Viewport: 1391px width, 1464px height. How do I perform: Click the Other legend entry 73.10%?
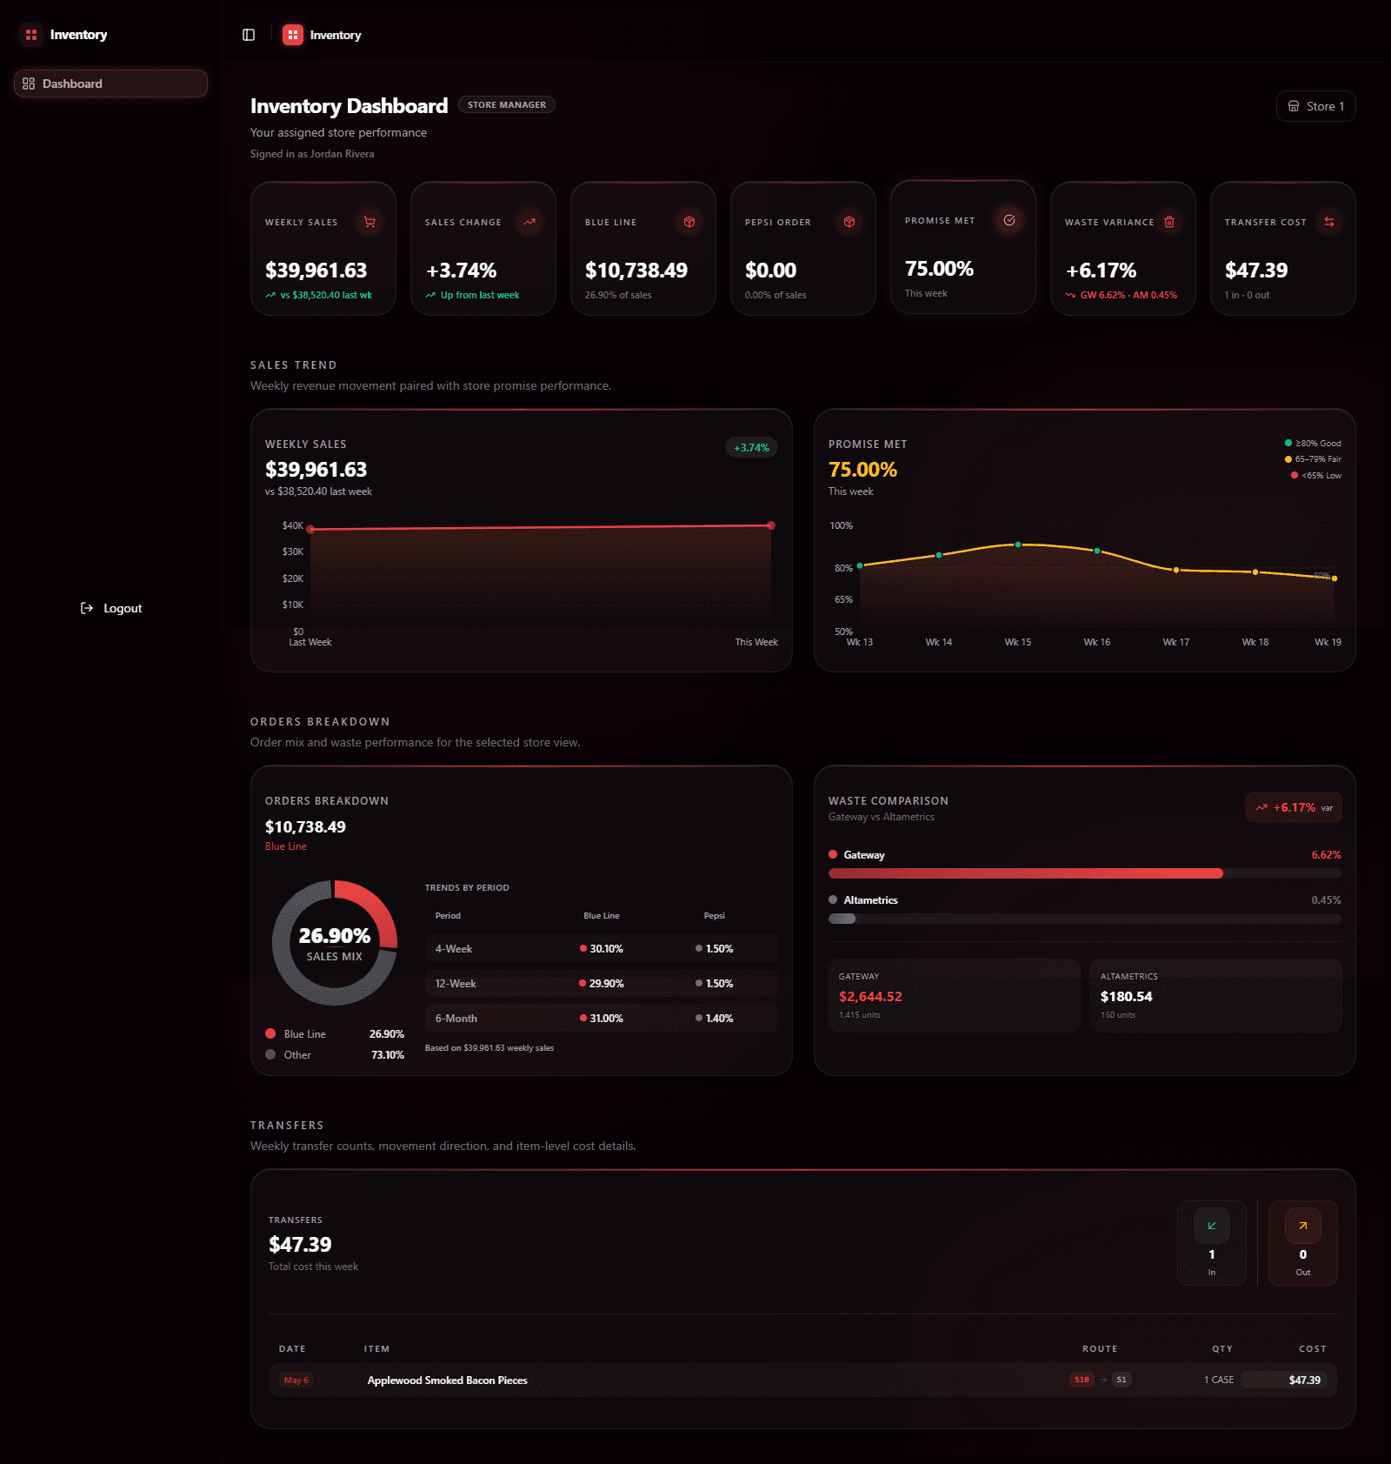(335, 1055)
